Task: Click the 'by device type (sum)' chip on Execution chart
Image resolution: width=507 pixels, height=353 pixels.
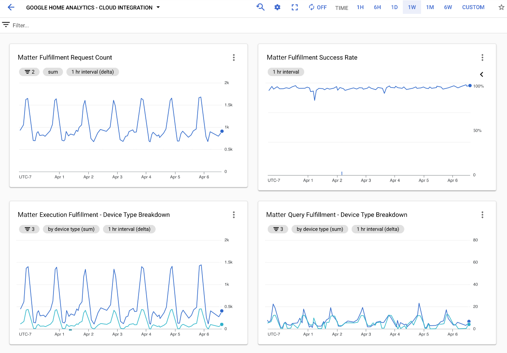Action: [71, 229]
